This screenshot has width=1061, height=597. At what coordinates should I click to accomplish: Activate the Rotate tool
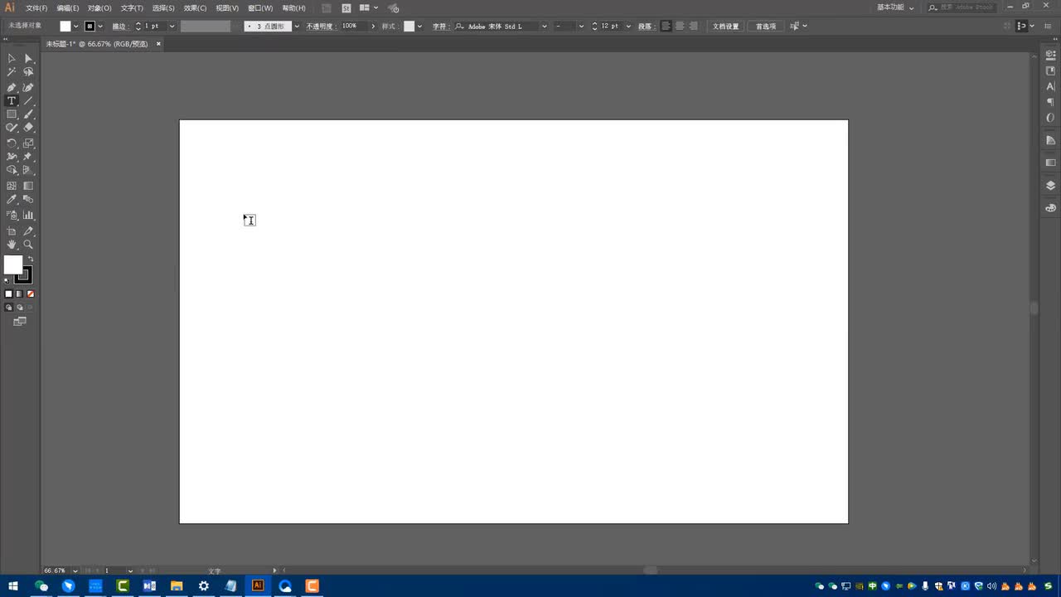click(12, 143)
